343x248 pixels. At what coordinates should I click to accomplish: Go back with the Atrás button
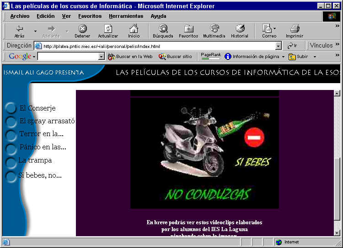click(19, 31)
